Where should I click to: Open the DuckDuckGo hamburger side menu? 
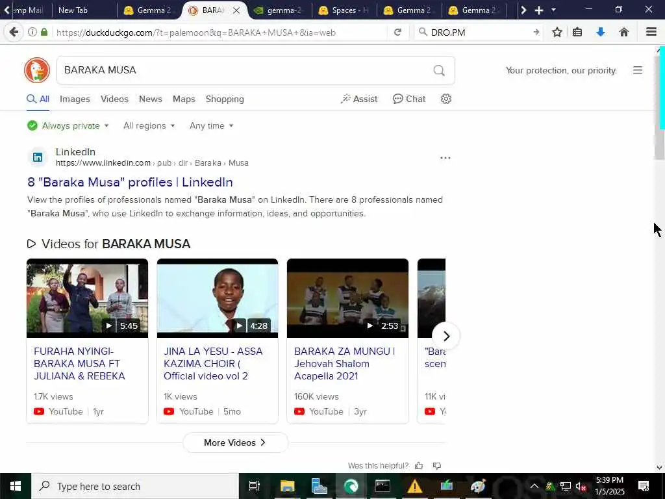[x=638, y=70]
